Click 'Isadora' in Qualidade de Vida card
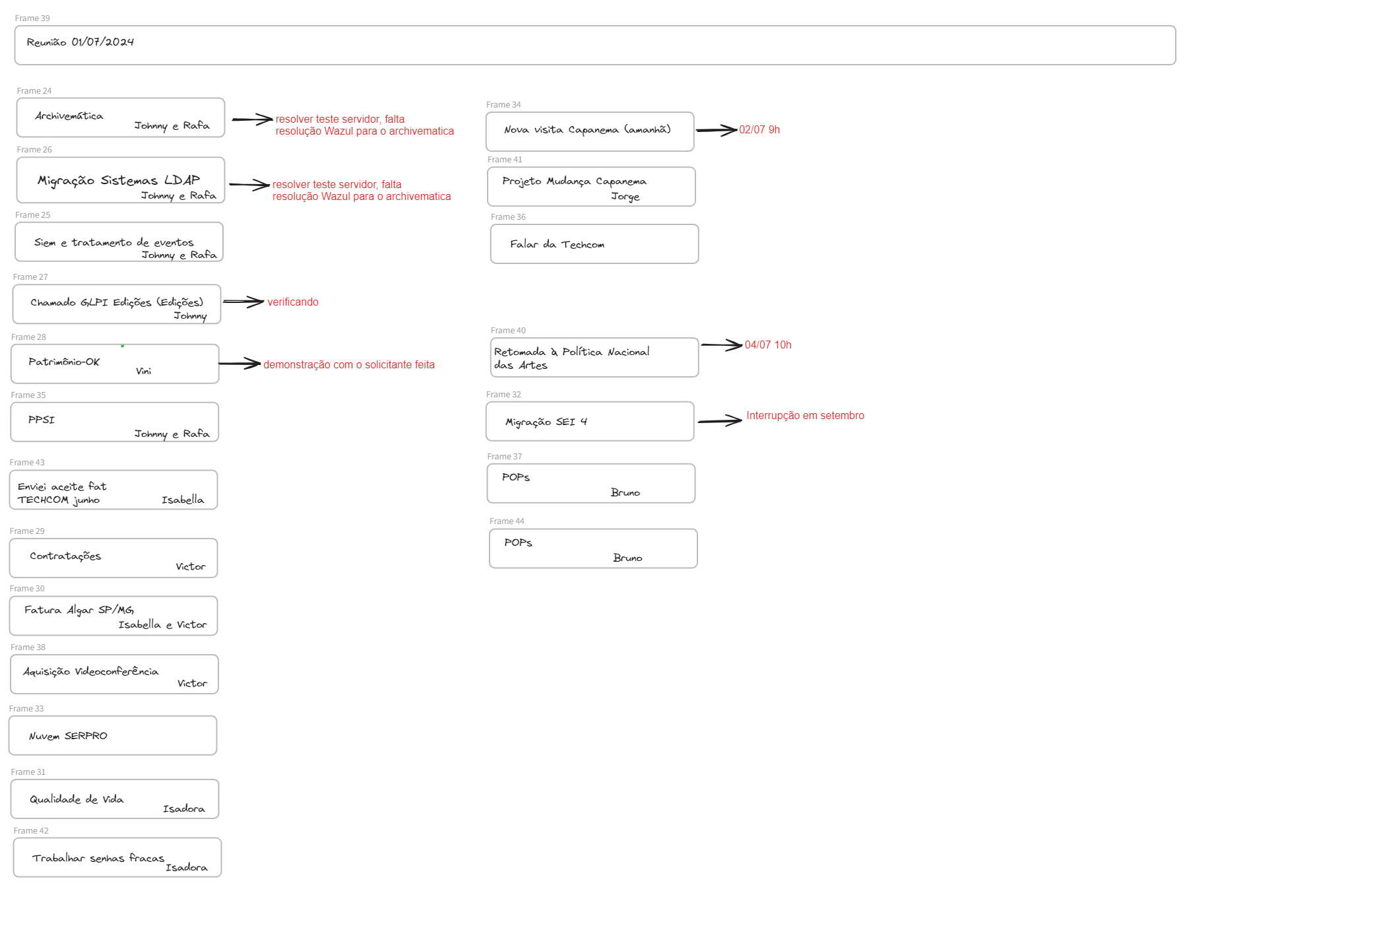Image resolution: width=1377 pixels, height=926 pixels. tap(184, 809)
